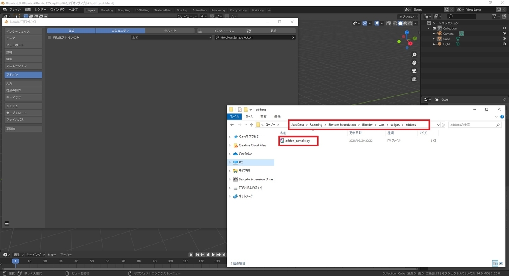Add new scene with the Scene copy icon

446,9
